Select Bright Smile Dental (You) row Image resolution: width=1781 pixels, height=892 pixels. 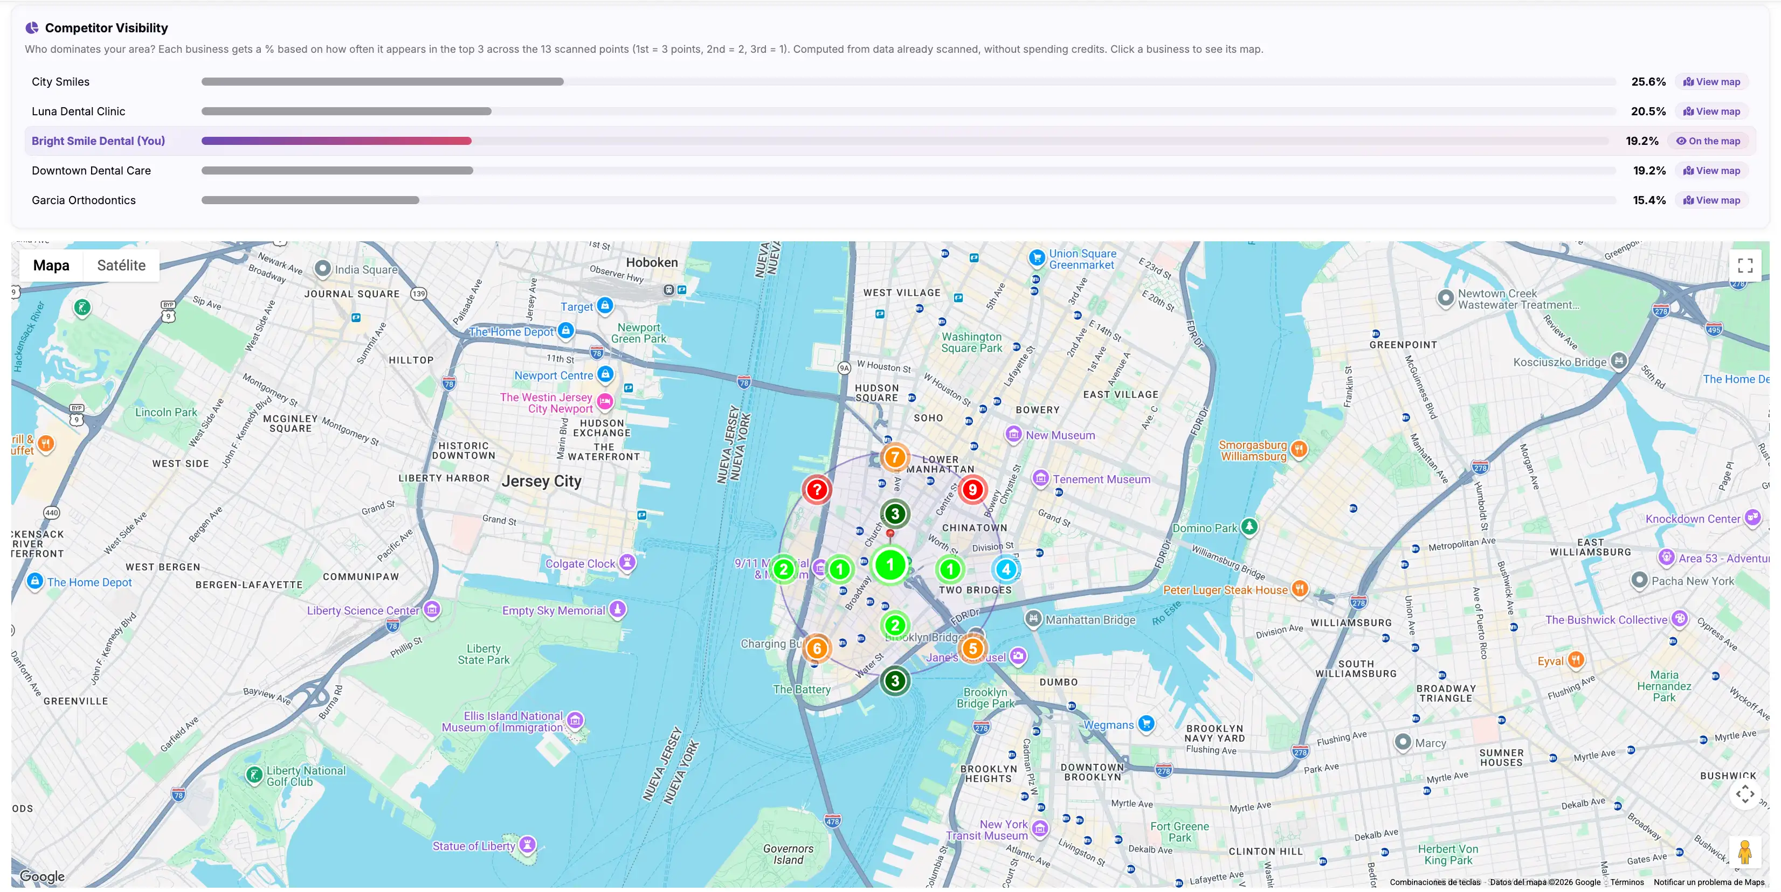coord(890,141)
